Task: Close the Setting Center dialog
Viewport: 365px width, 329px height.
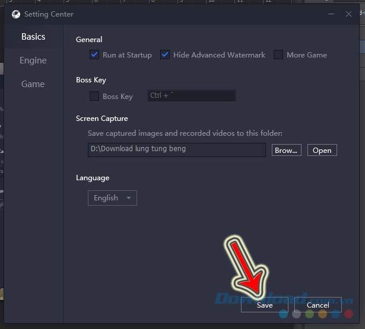Action: tap(349, 14)
